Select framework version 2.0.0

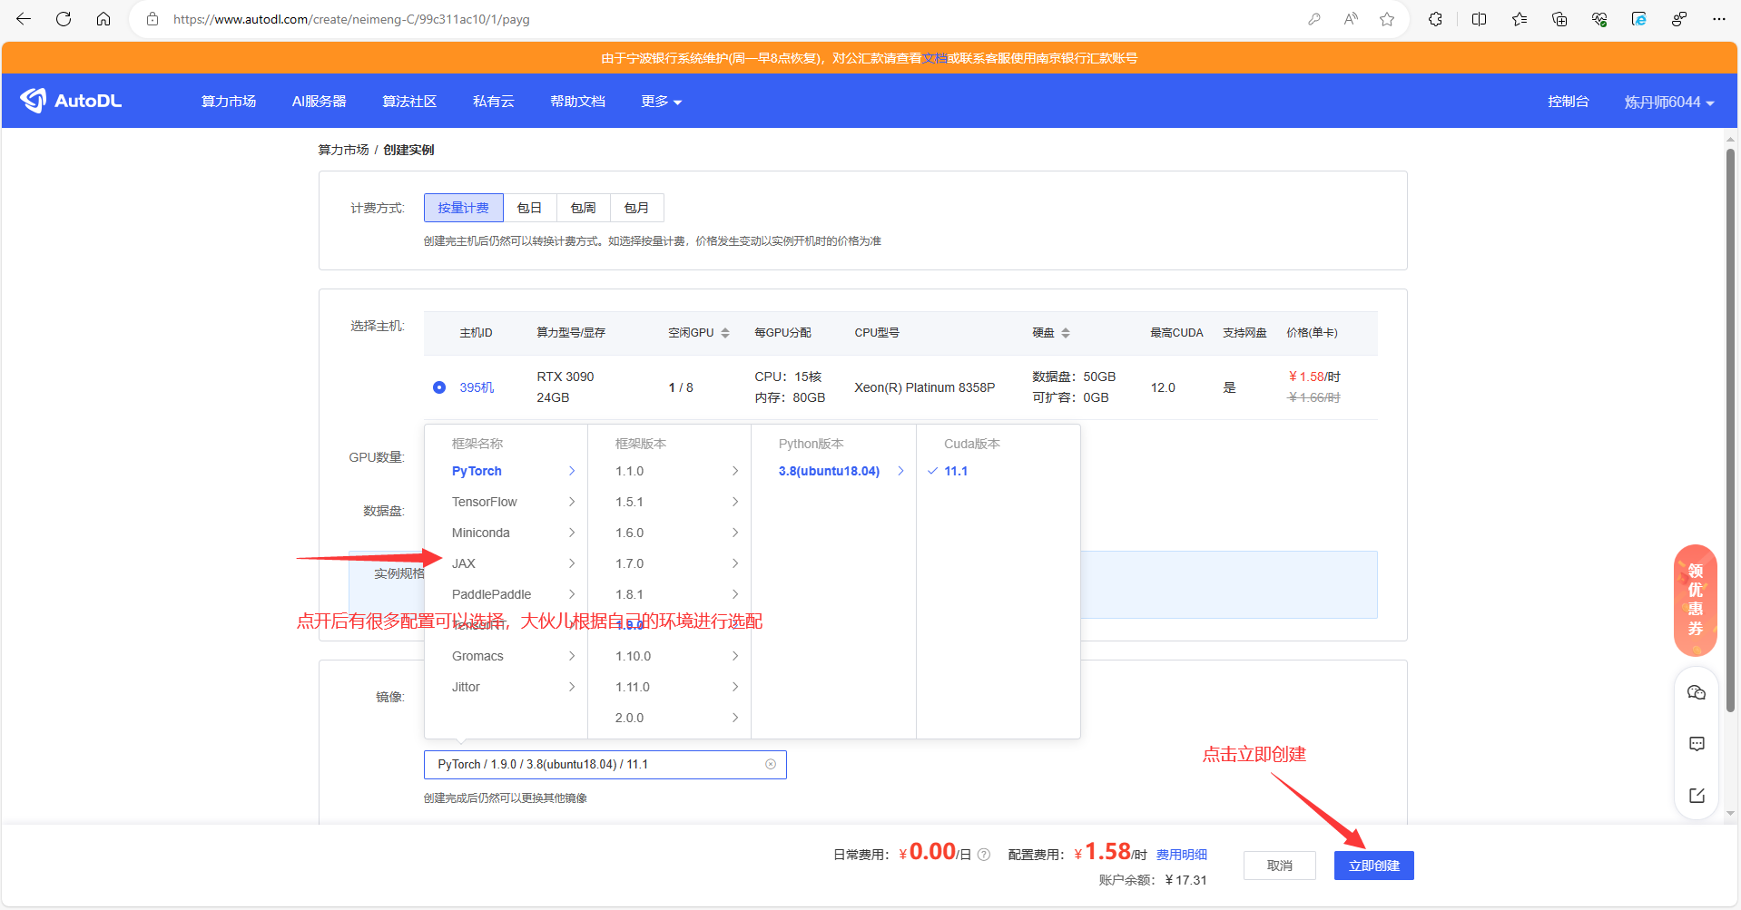coord(669,718)
